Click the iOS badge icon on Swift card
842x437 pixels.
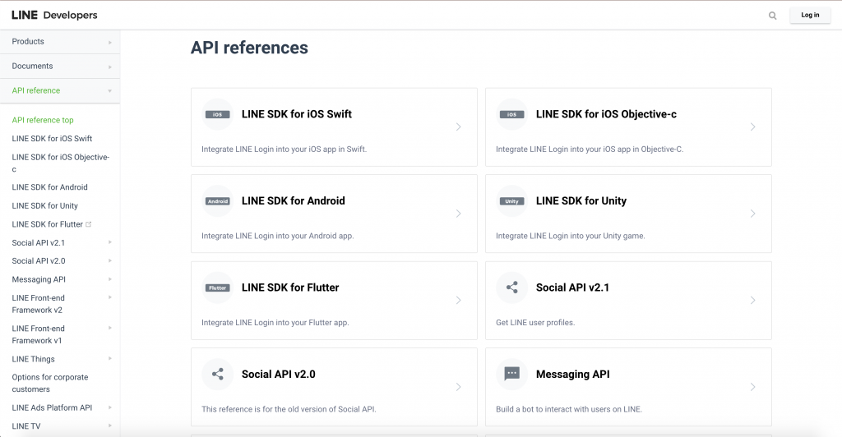(217, 114)
